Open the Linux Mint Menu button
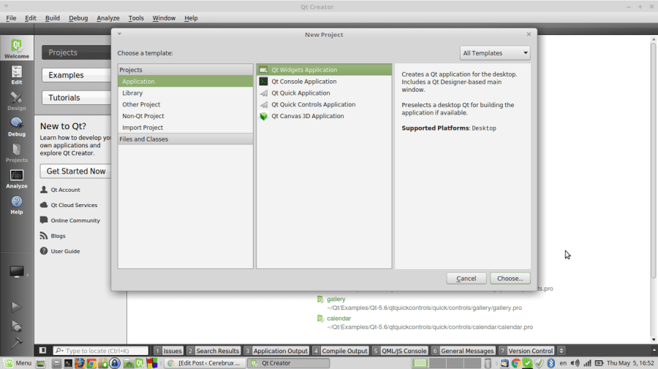Image resolution: width=658 pixels, height=369 pixels. pyautogui.click(x=18, y=363)
